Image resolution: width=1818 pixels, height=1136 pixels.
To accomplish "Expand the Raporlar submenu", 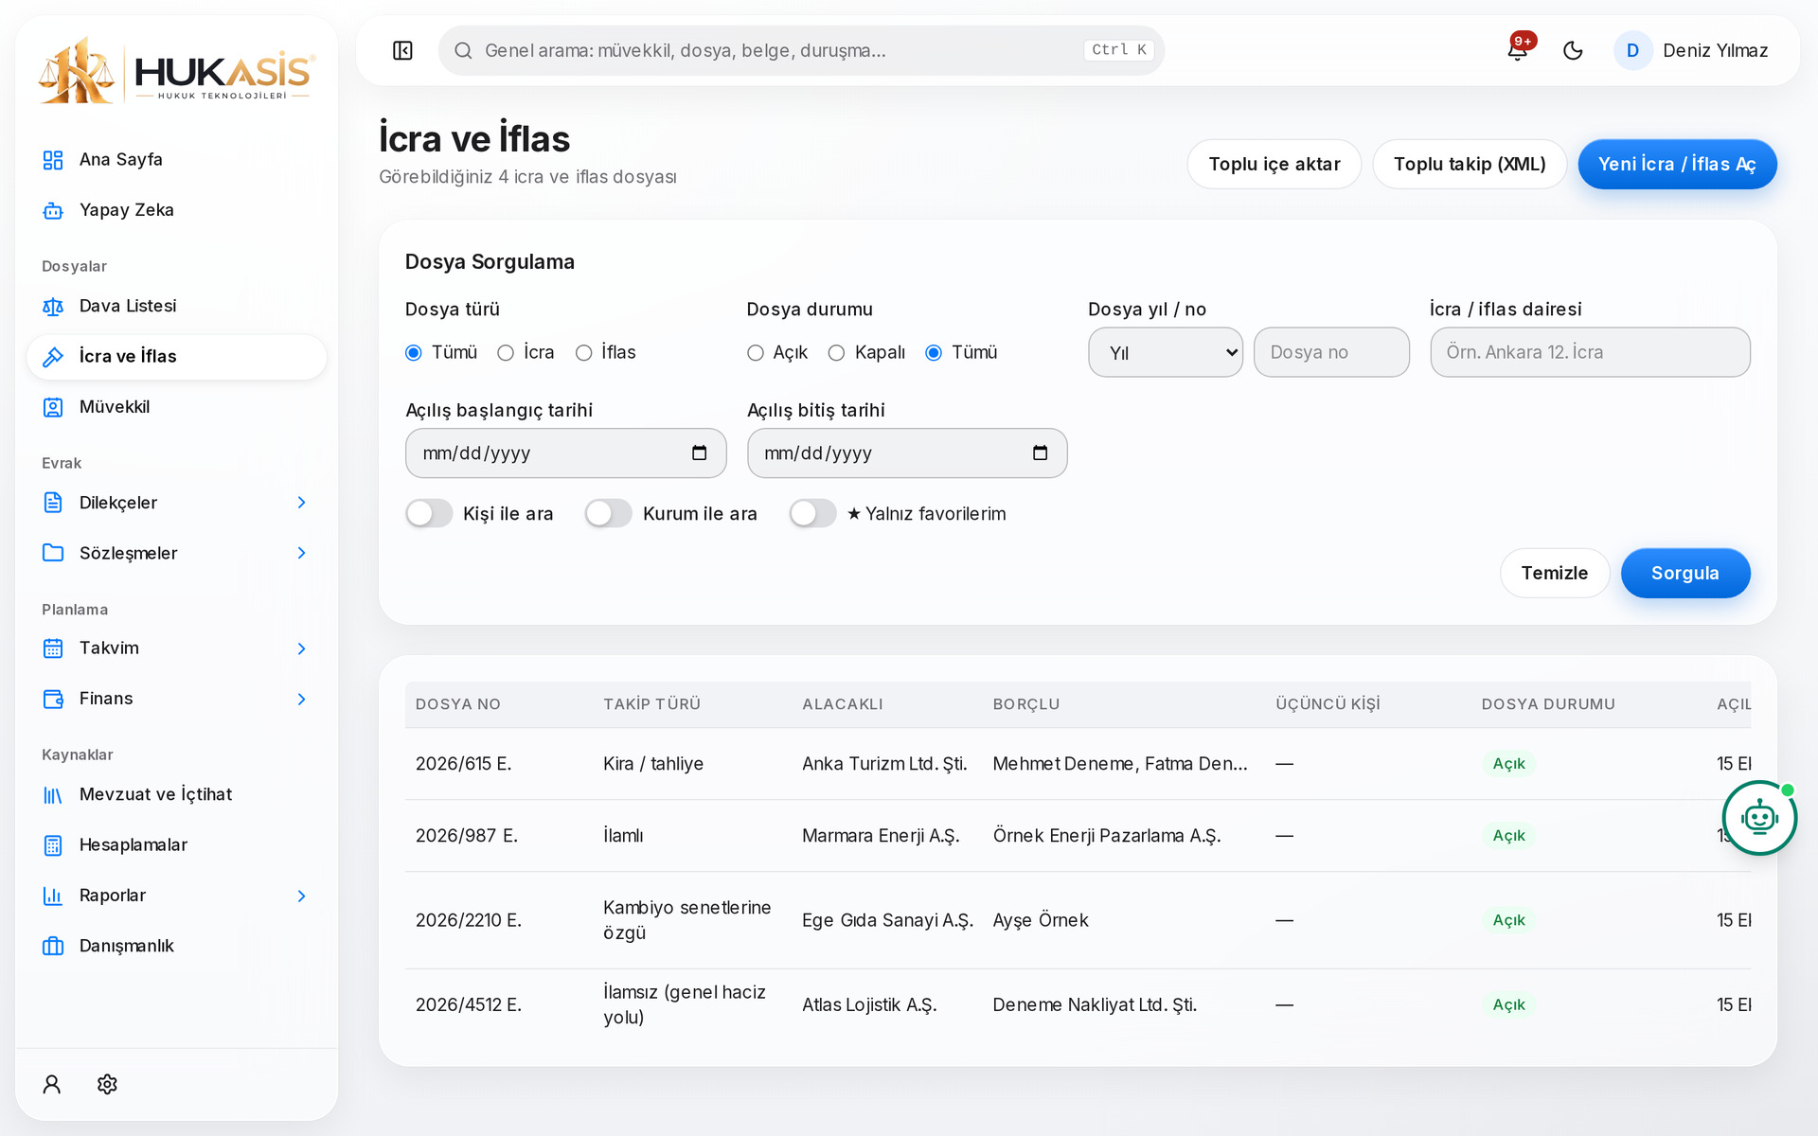I will 301,896.
